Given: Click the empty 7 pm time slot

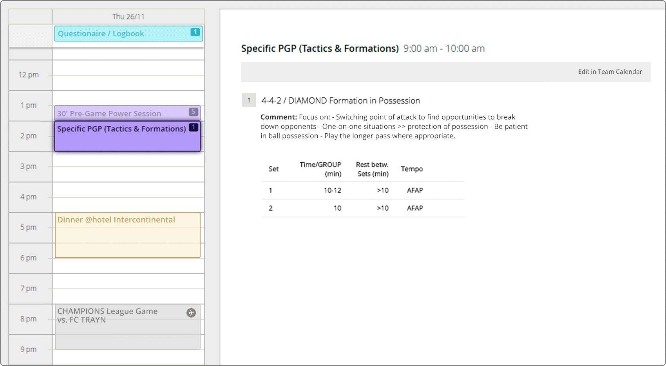Looking at the screenshot, I should click(x=128, y=289).
